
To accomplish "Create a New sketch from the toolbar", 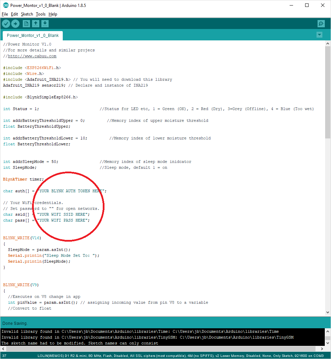I will tap(26, 23).
